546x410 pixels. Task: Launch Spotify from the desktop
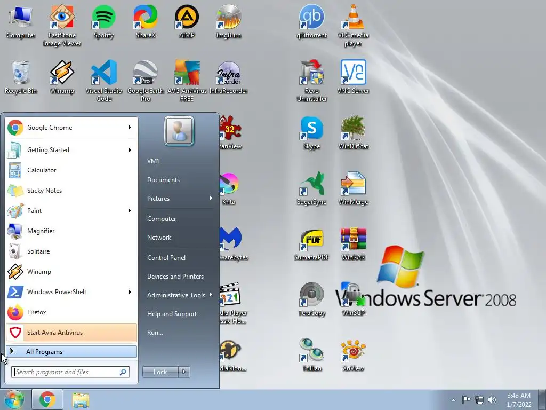[x=103, y=21]
